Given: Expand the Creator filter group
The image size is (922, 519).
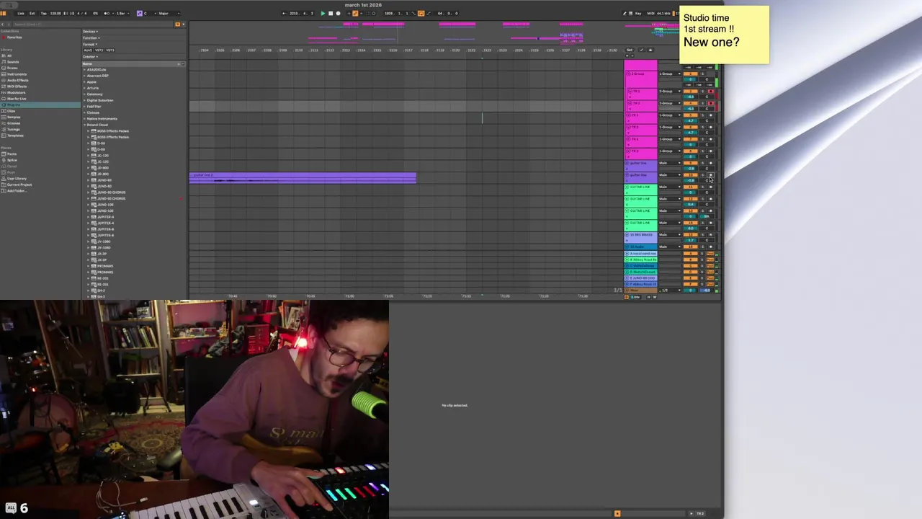Looking at the screenshot, I should coord(89,56).
